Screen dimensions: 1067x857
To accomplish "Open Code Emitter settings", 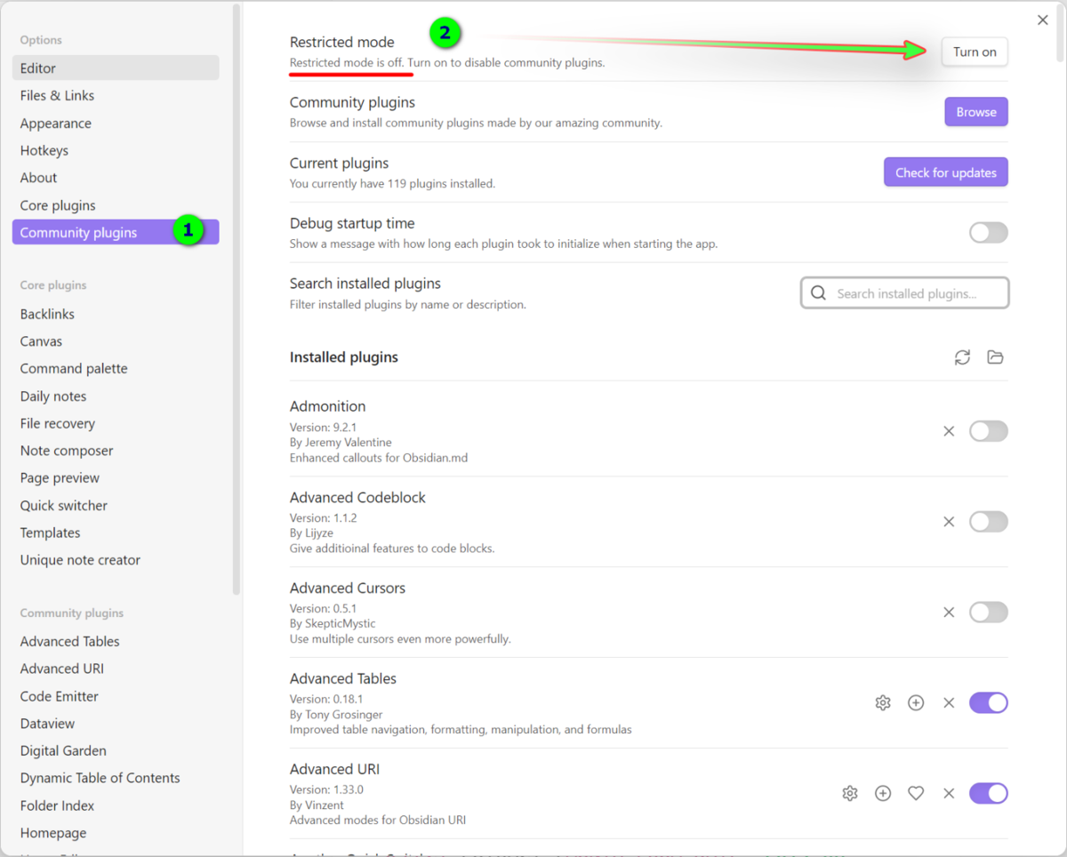I will coord(116,696).
